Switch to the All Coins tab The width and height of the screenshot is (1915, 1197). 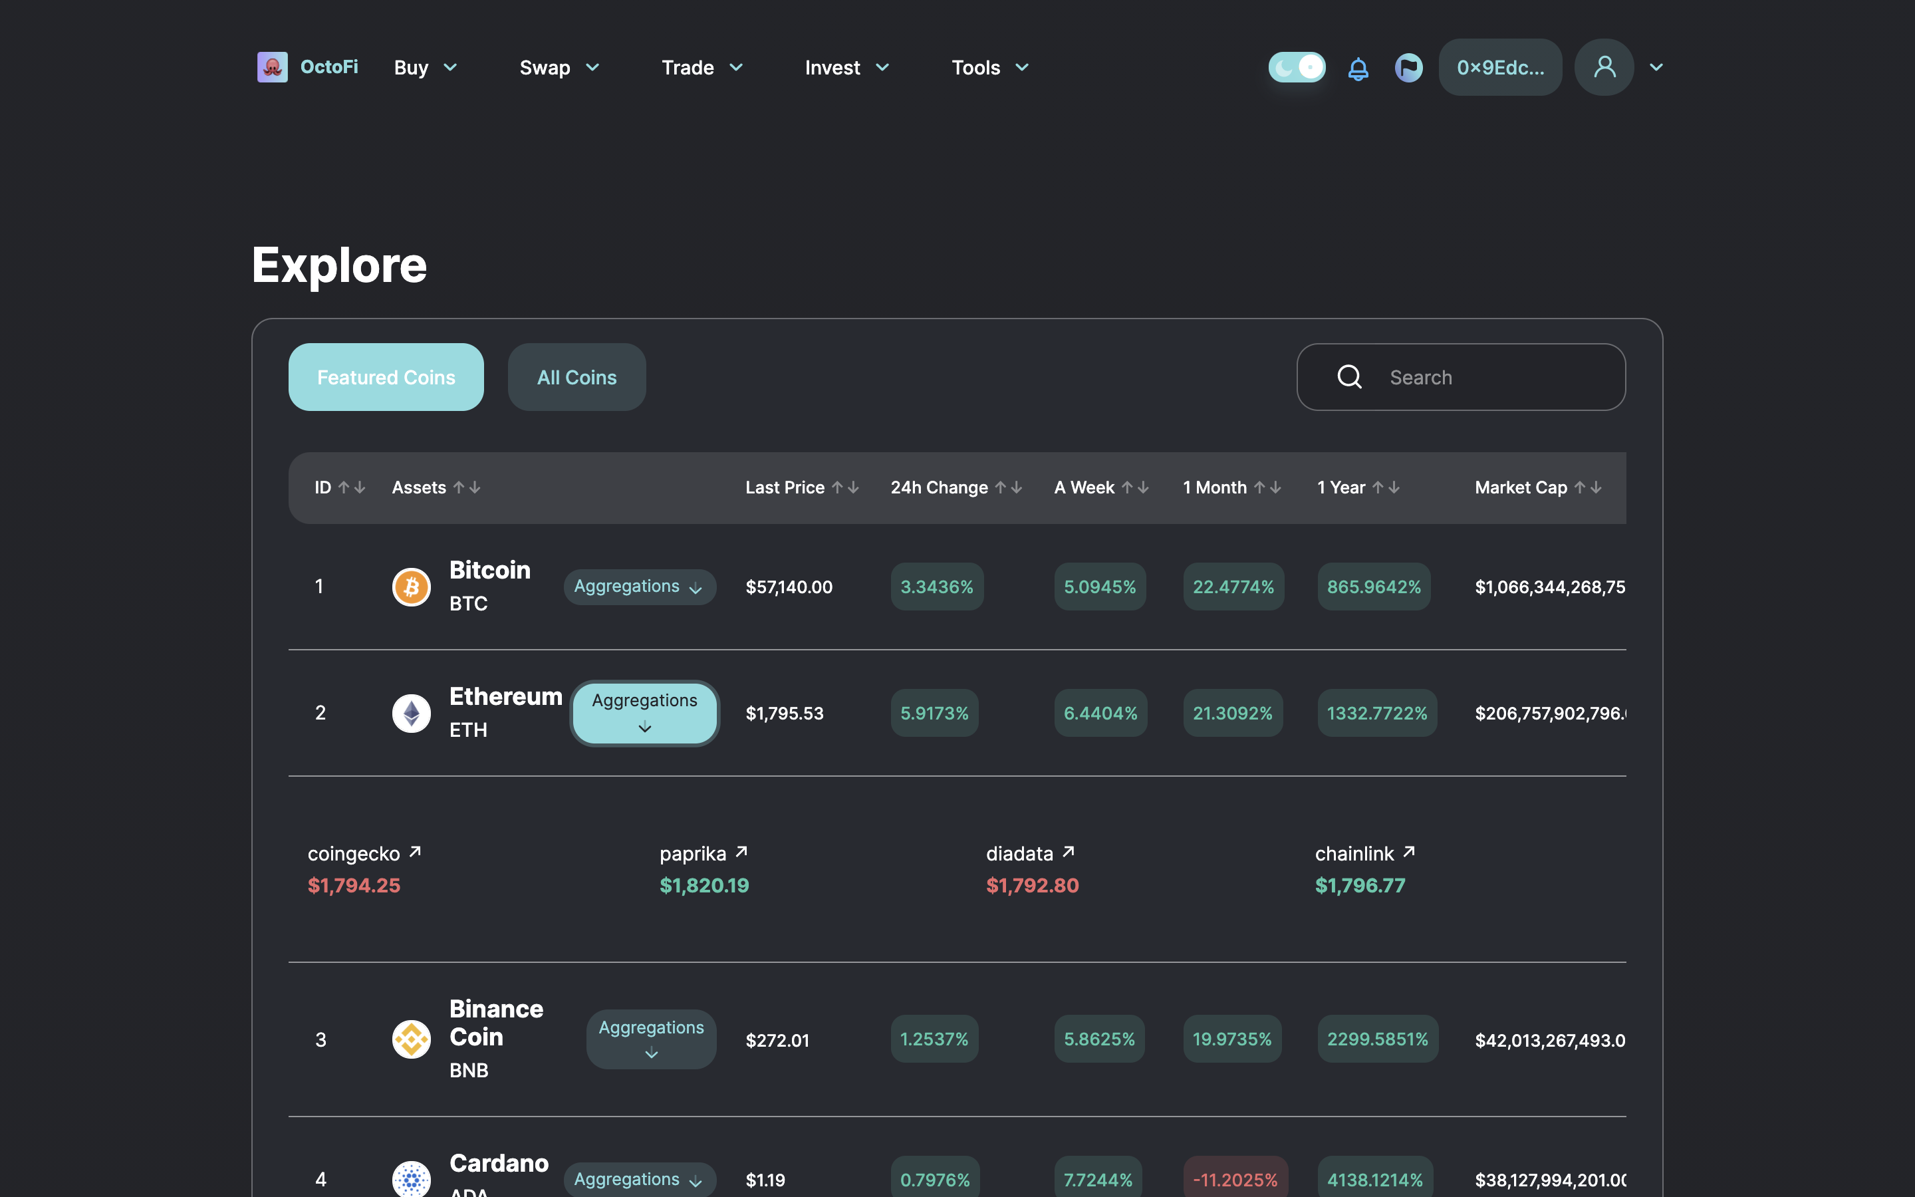tap(576, 377)
